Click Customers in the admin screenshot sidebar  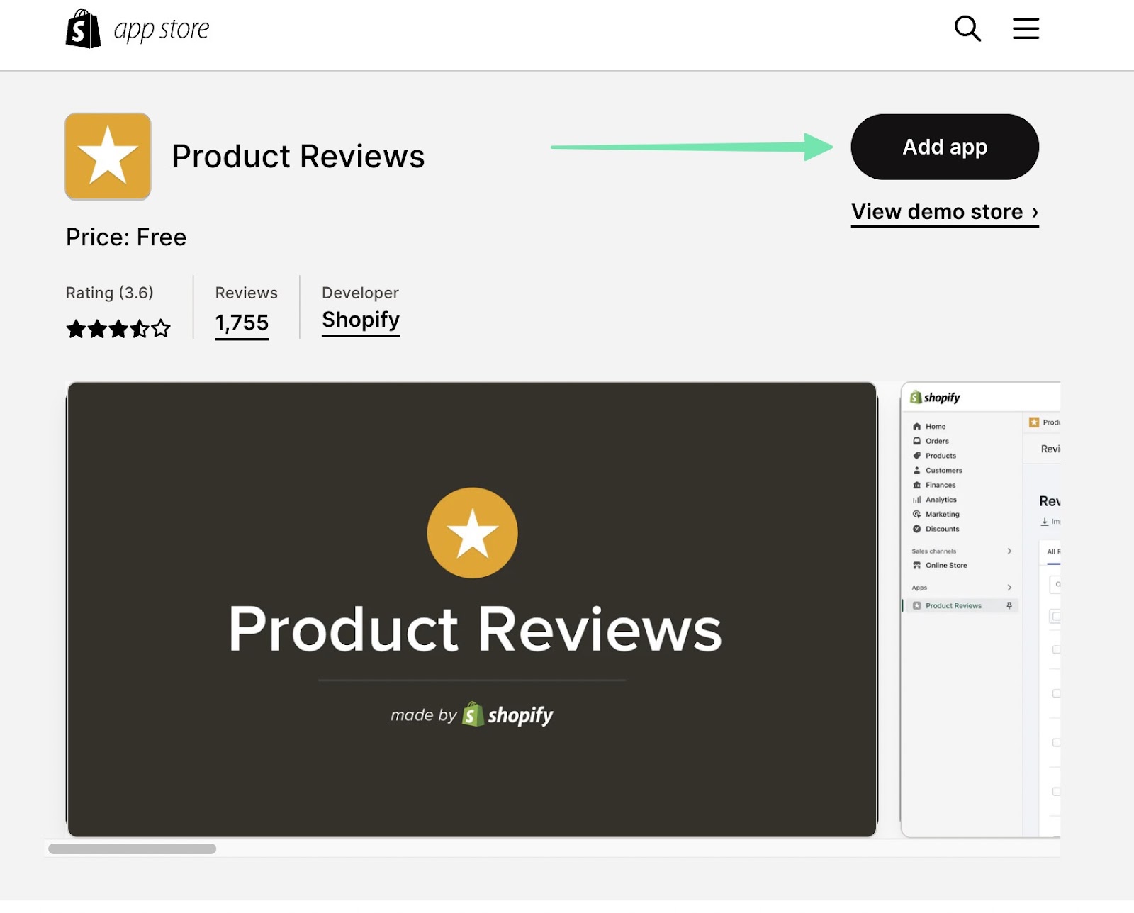point(944,471)
